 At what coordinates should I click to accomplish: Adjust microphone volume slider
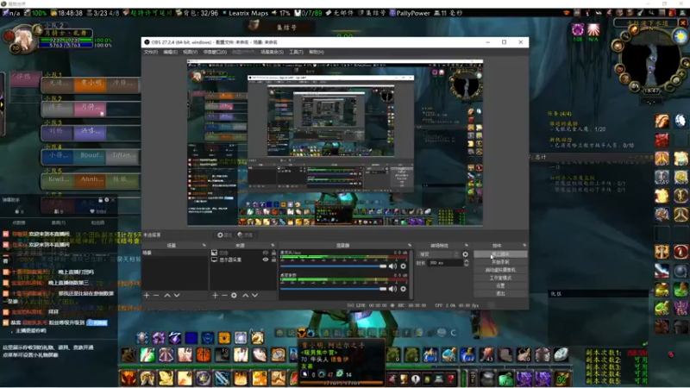333,266
